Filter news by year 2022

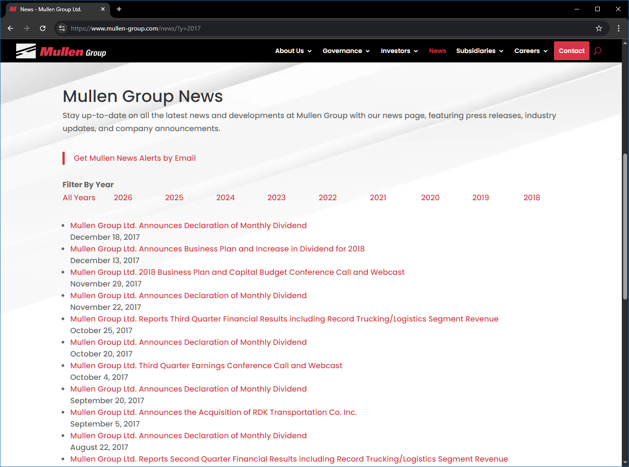point(328,198)
